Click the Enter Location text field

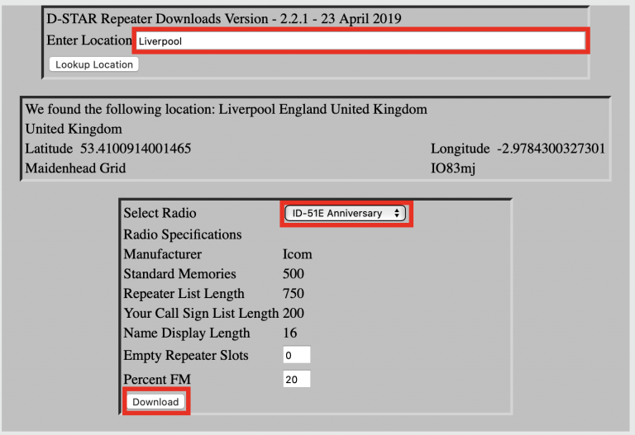(360, 40)
